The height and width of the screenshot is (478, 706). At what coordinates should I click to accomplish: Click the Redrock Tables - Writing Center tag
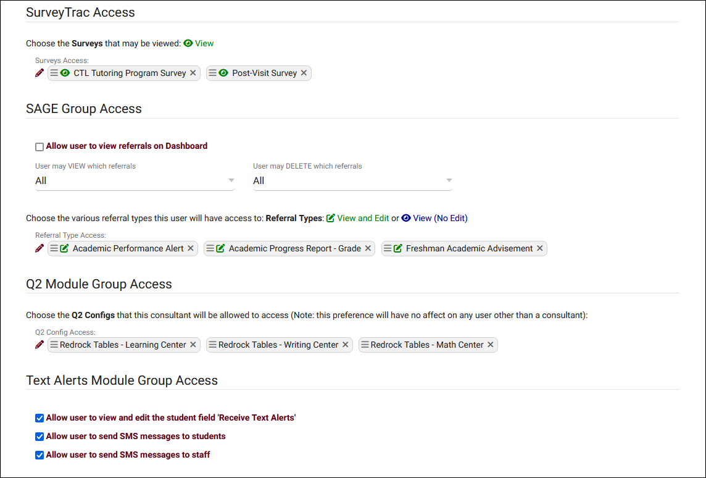pos(278,345)
